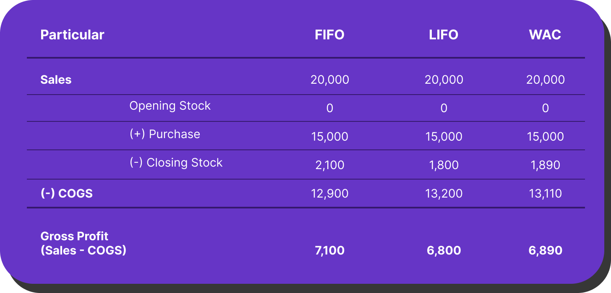Select the Gross Profit (Sales - COGS) label
This screenshot has height=293, width=611.
pos(83,243)
